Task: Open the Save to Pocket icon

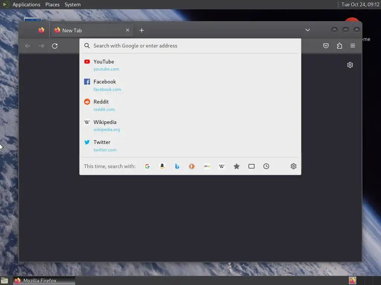Action: point(326,46)
